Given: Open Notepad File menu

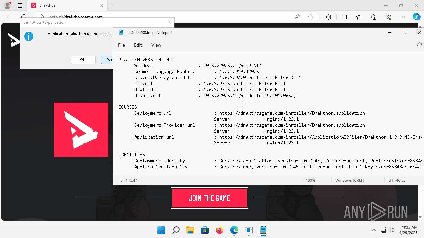Looking at the screenshot, I should coord(121,45).
